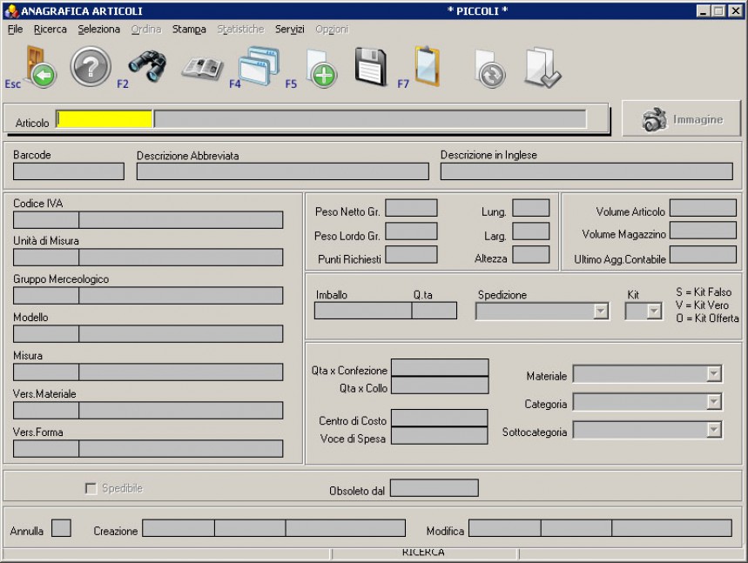Open the Kit dropdown
748x563 pixels.
653,312
